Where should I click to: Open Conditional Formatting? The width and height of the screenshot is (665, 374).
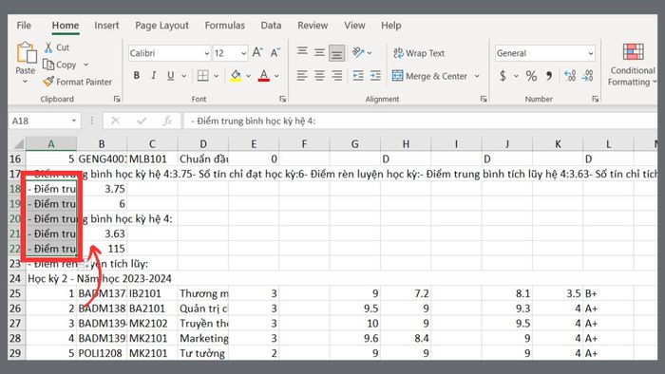(633, 65)
